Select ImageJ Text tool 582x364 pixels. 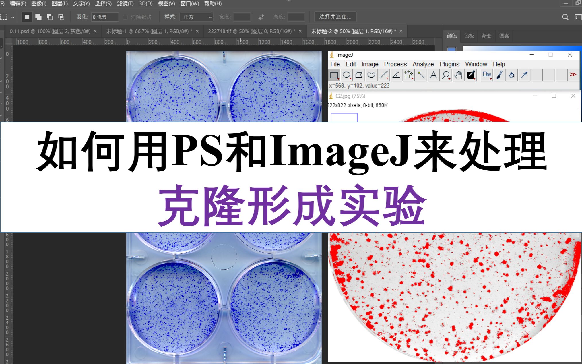tap(433, 75)
